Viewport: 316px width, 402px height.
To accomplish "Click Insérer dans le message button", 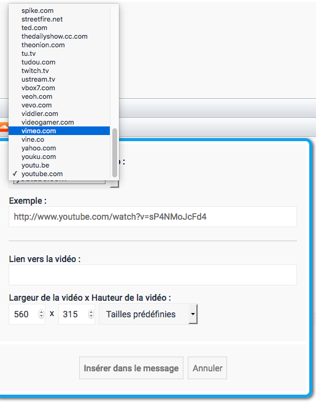I will pos(131,368).
